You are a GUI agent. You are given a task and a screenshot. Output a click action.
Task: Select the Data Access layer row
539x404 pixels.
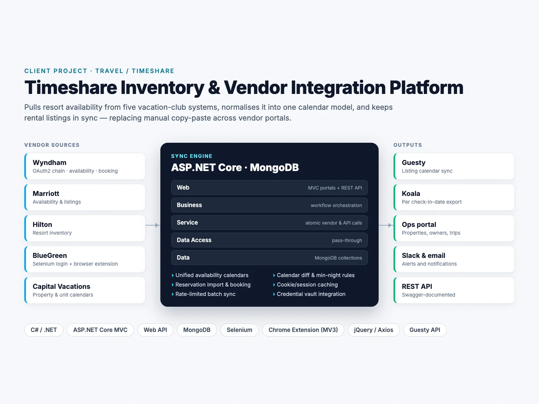click(269, 240)
